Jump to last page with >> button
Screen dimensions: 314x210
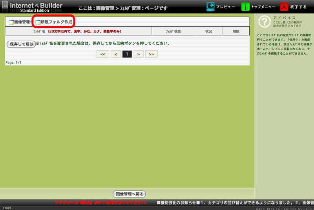[151, 54]
